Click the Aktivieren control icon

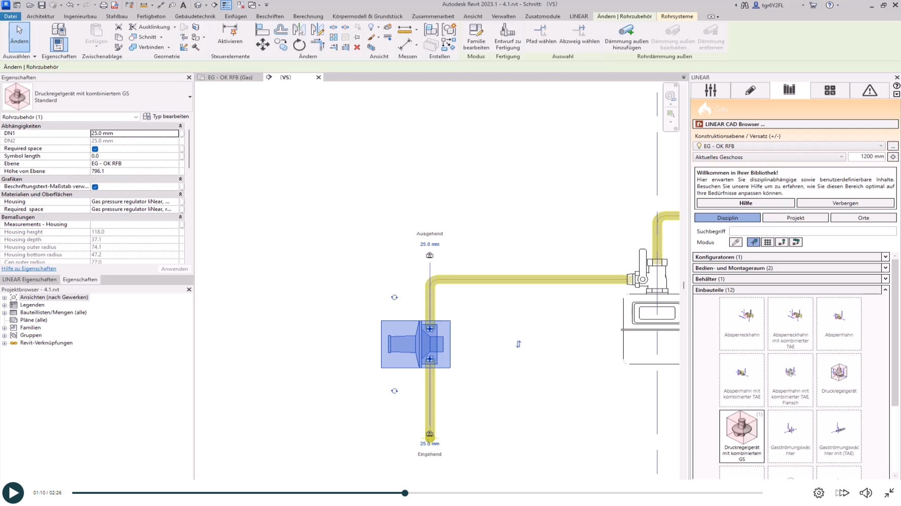(x=230, y=30)
